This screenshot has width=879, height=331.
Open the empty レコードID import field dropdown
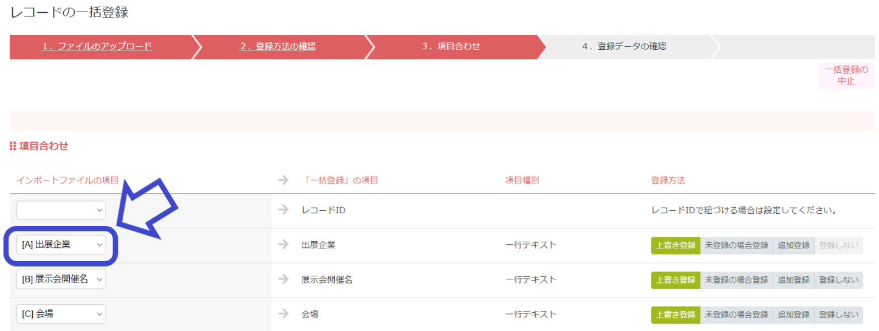(x=61, y=210)
